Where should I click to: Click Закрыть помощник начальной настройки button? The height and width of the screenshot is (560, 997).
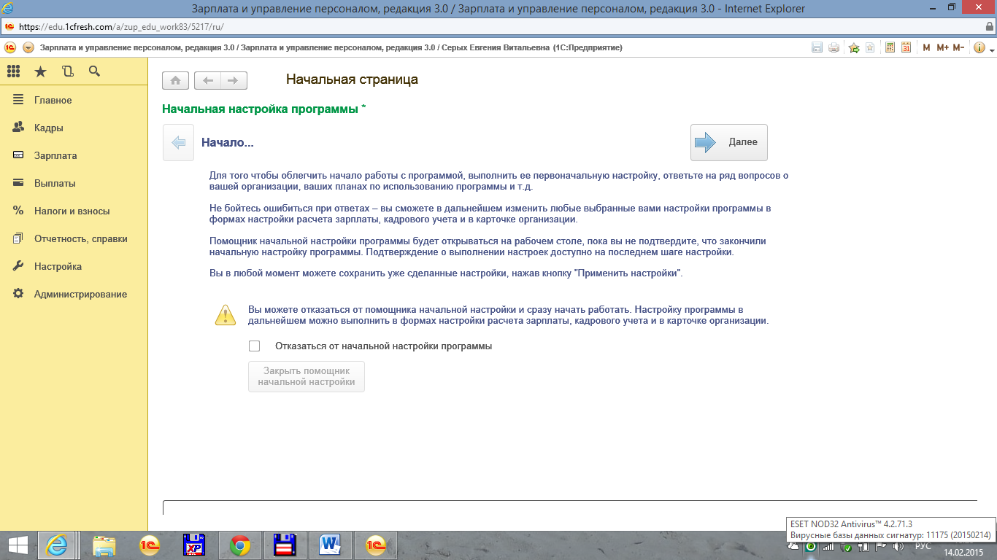(307, 376)
